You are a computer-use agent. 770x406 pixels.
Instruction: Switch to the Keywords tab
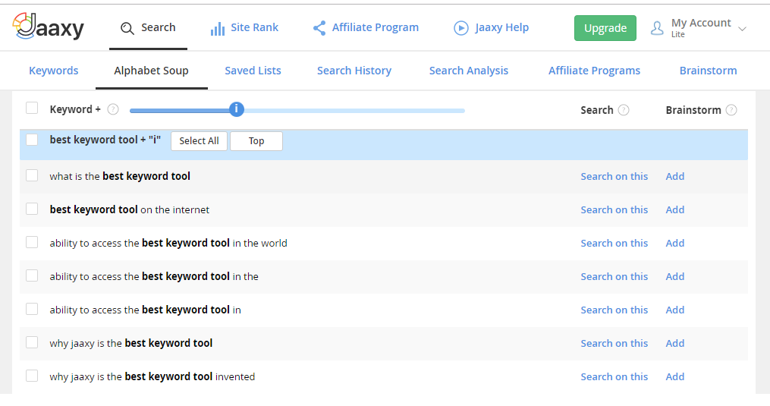point(54,71)
